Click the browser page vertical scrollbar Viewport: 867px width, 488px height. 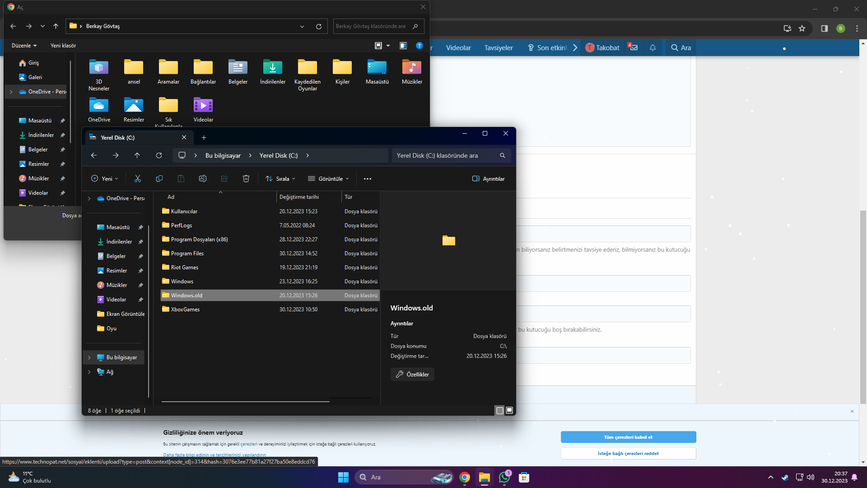point(863,307)
